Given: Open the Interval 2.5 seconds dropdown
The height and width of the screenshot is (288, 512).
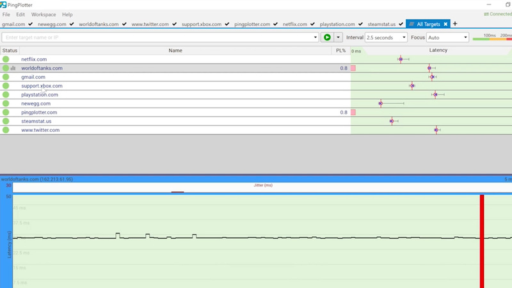Looking at the screenshot, I should pyautogui.click(x=386, y=38).
